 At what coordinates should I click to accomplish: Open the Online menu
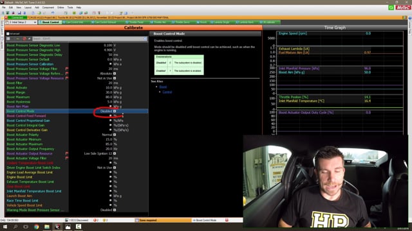click(x=61, y=7)
